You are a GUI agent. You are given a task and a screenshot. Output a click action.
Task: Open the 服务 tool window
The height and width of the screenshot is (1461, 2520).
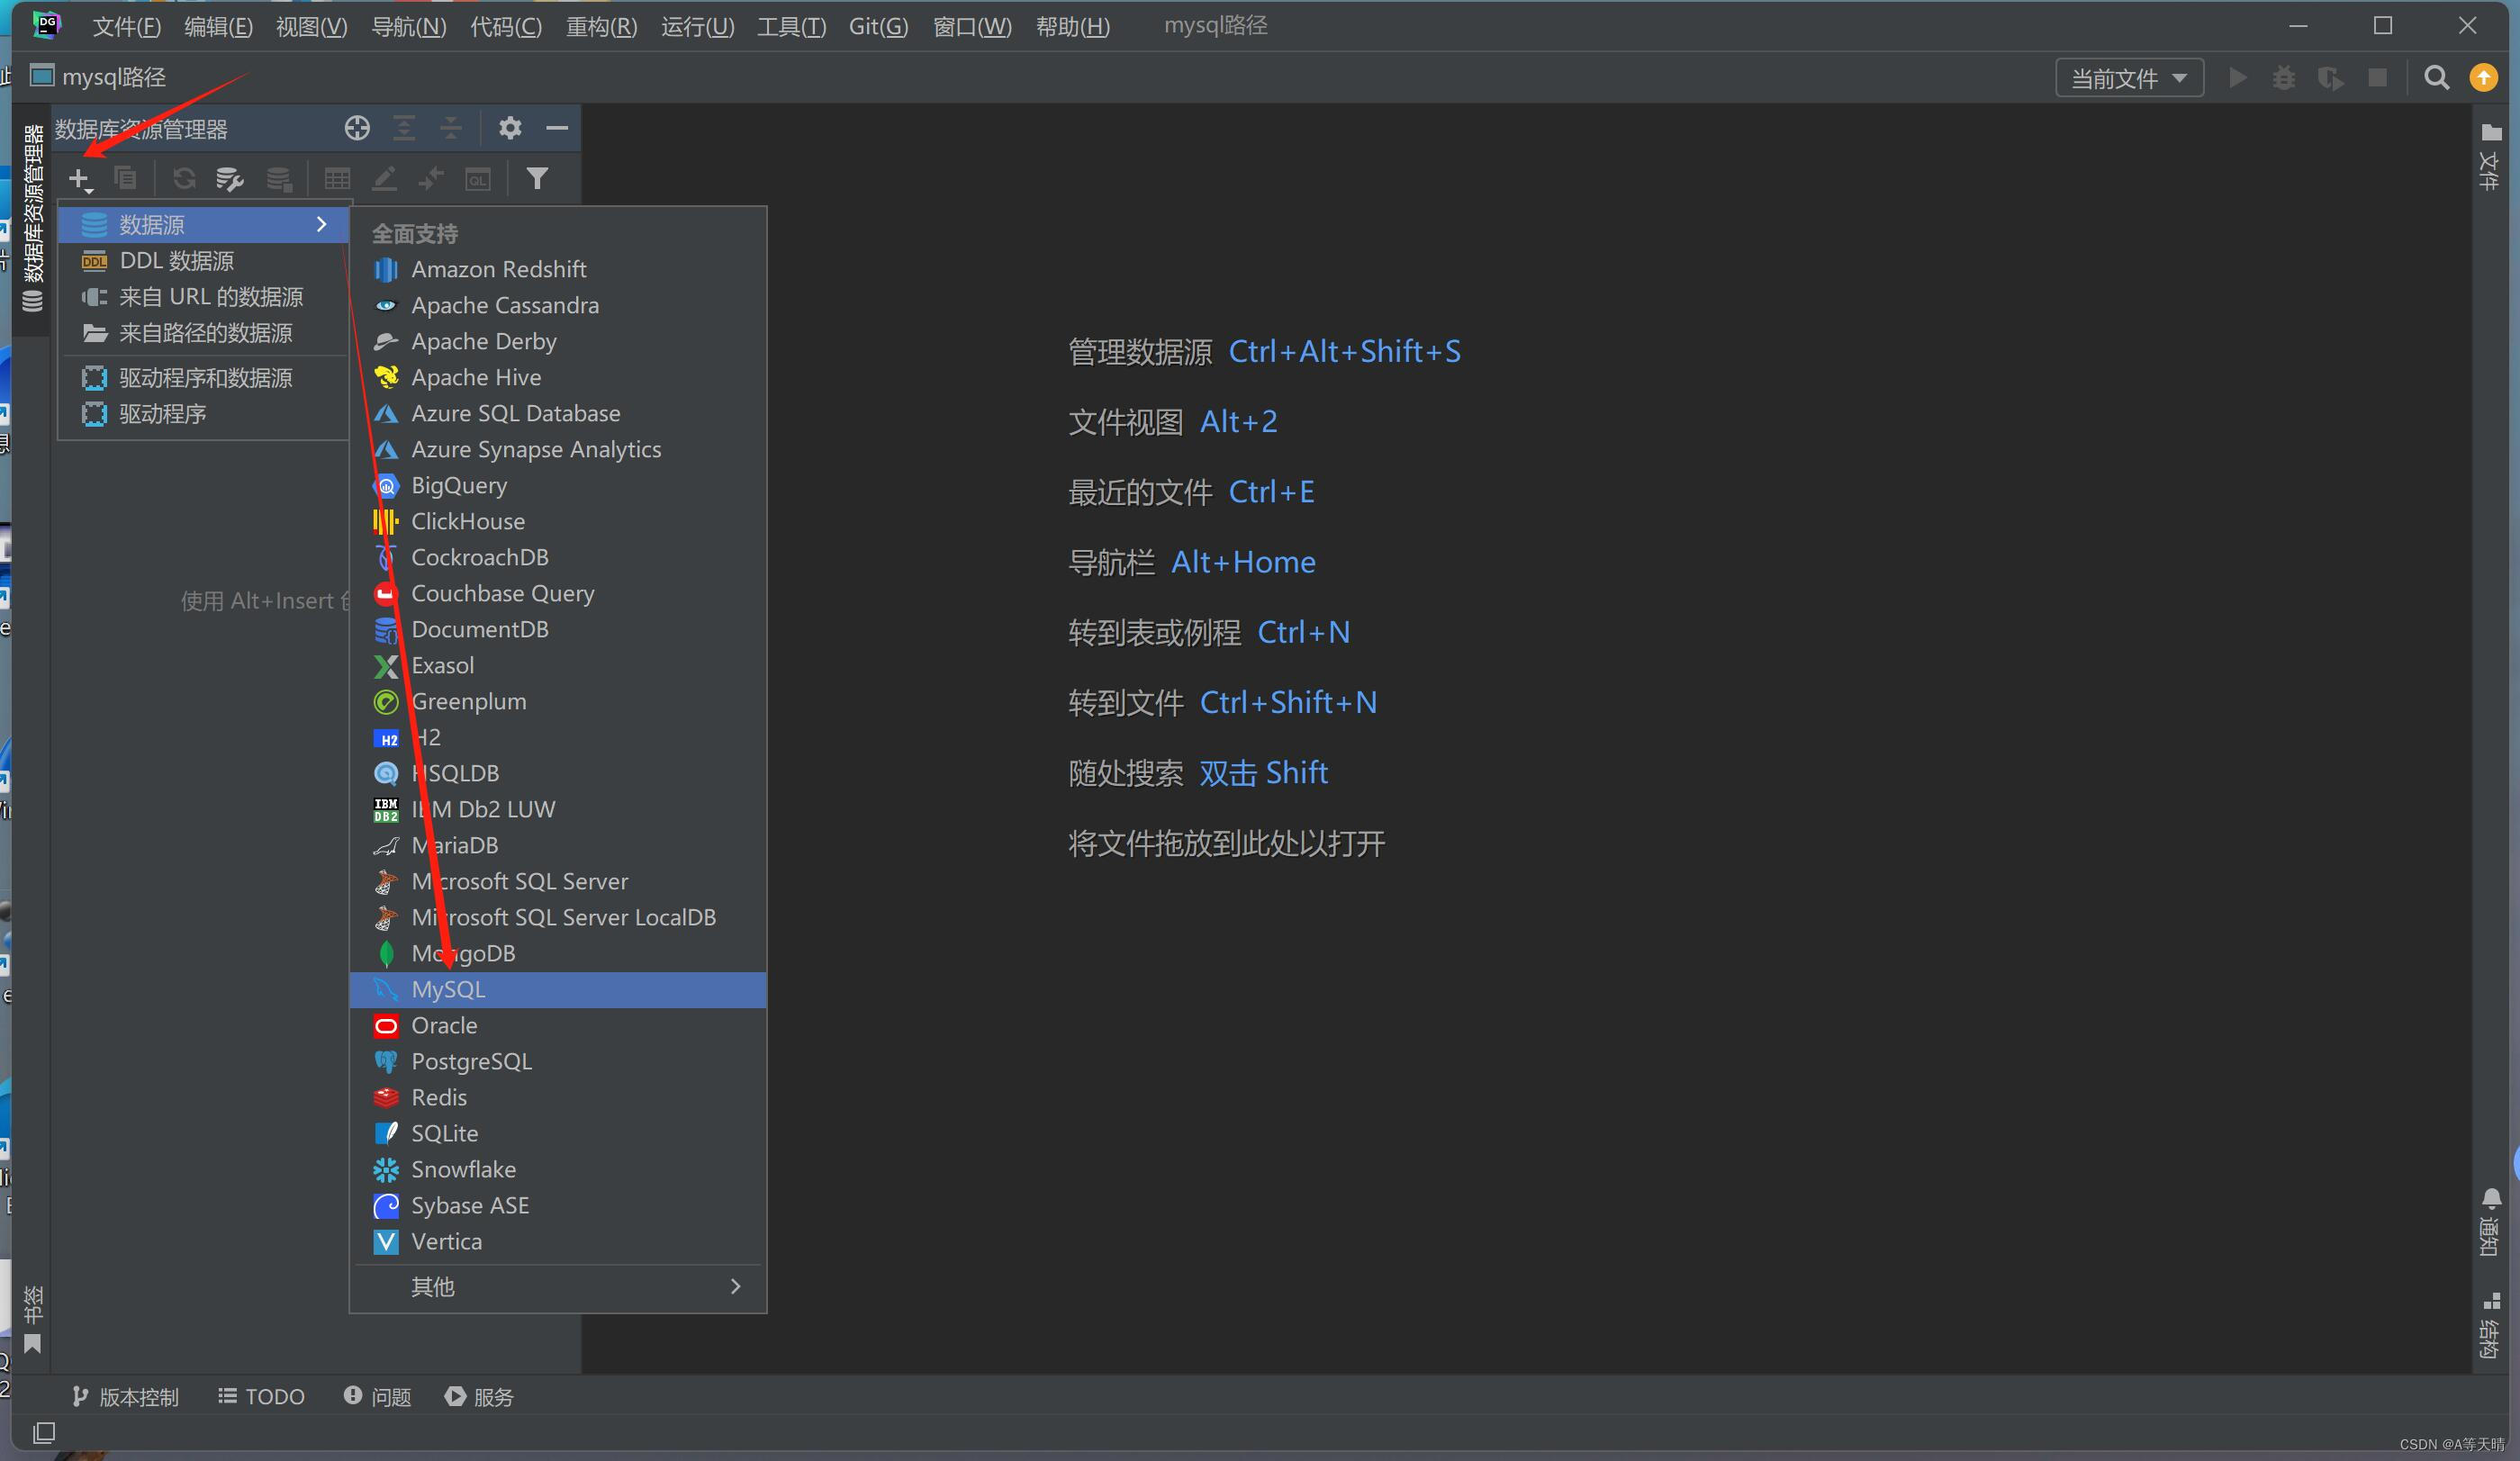click(x=479, y=1396)
